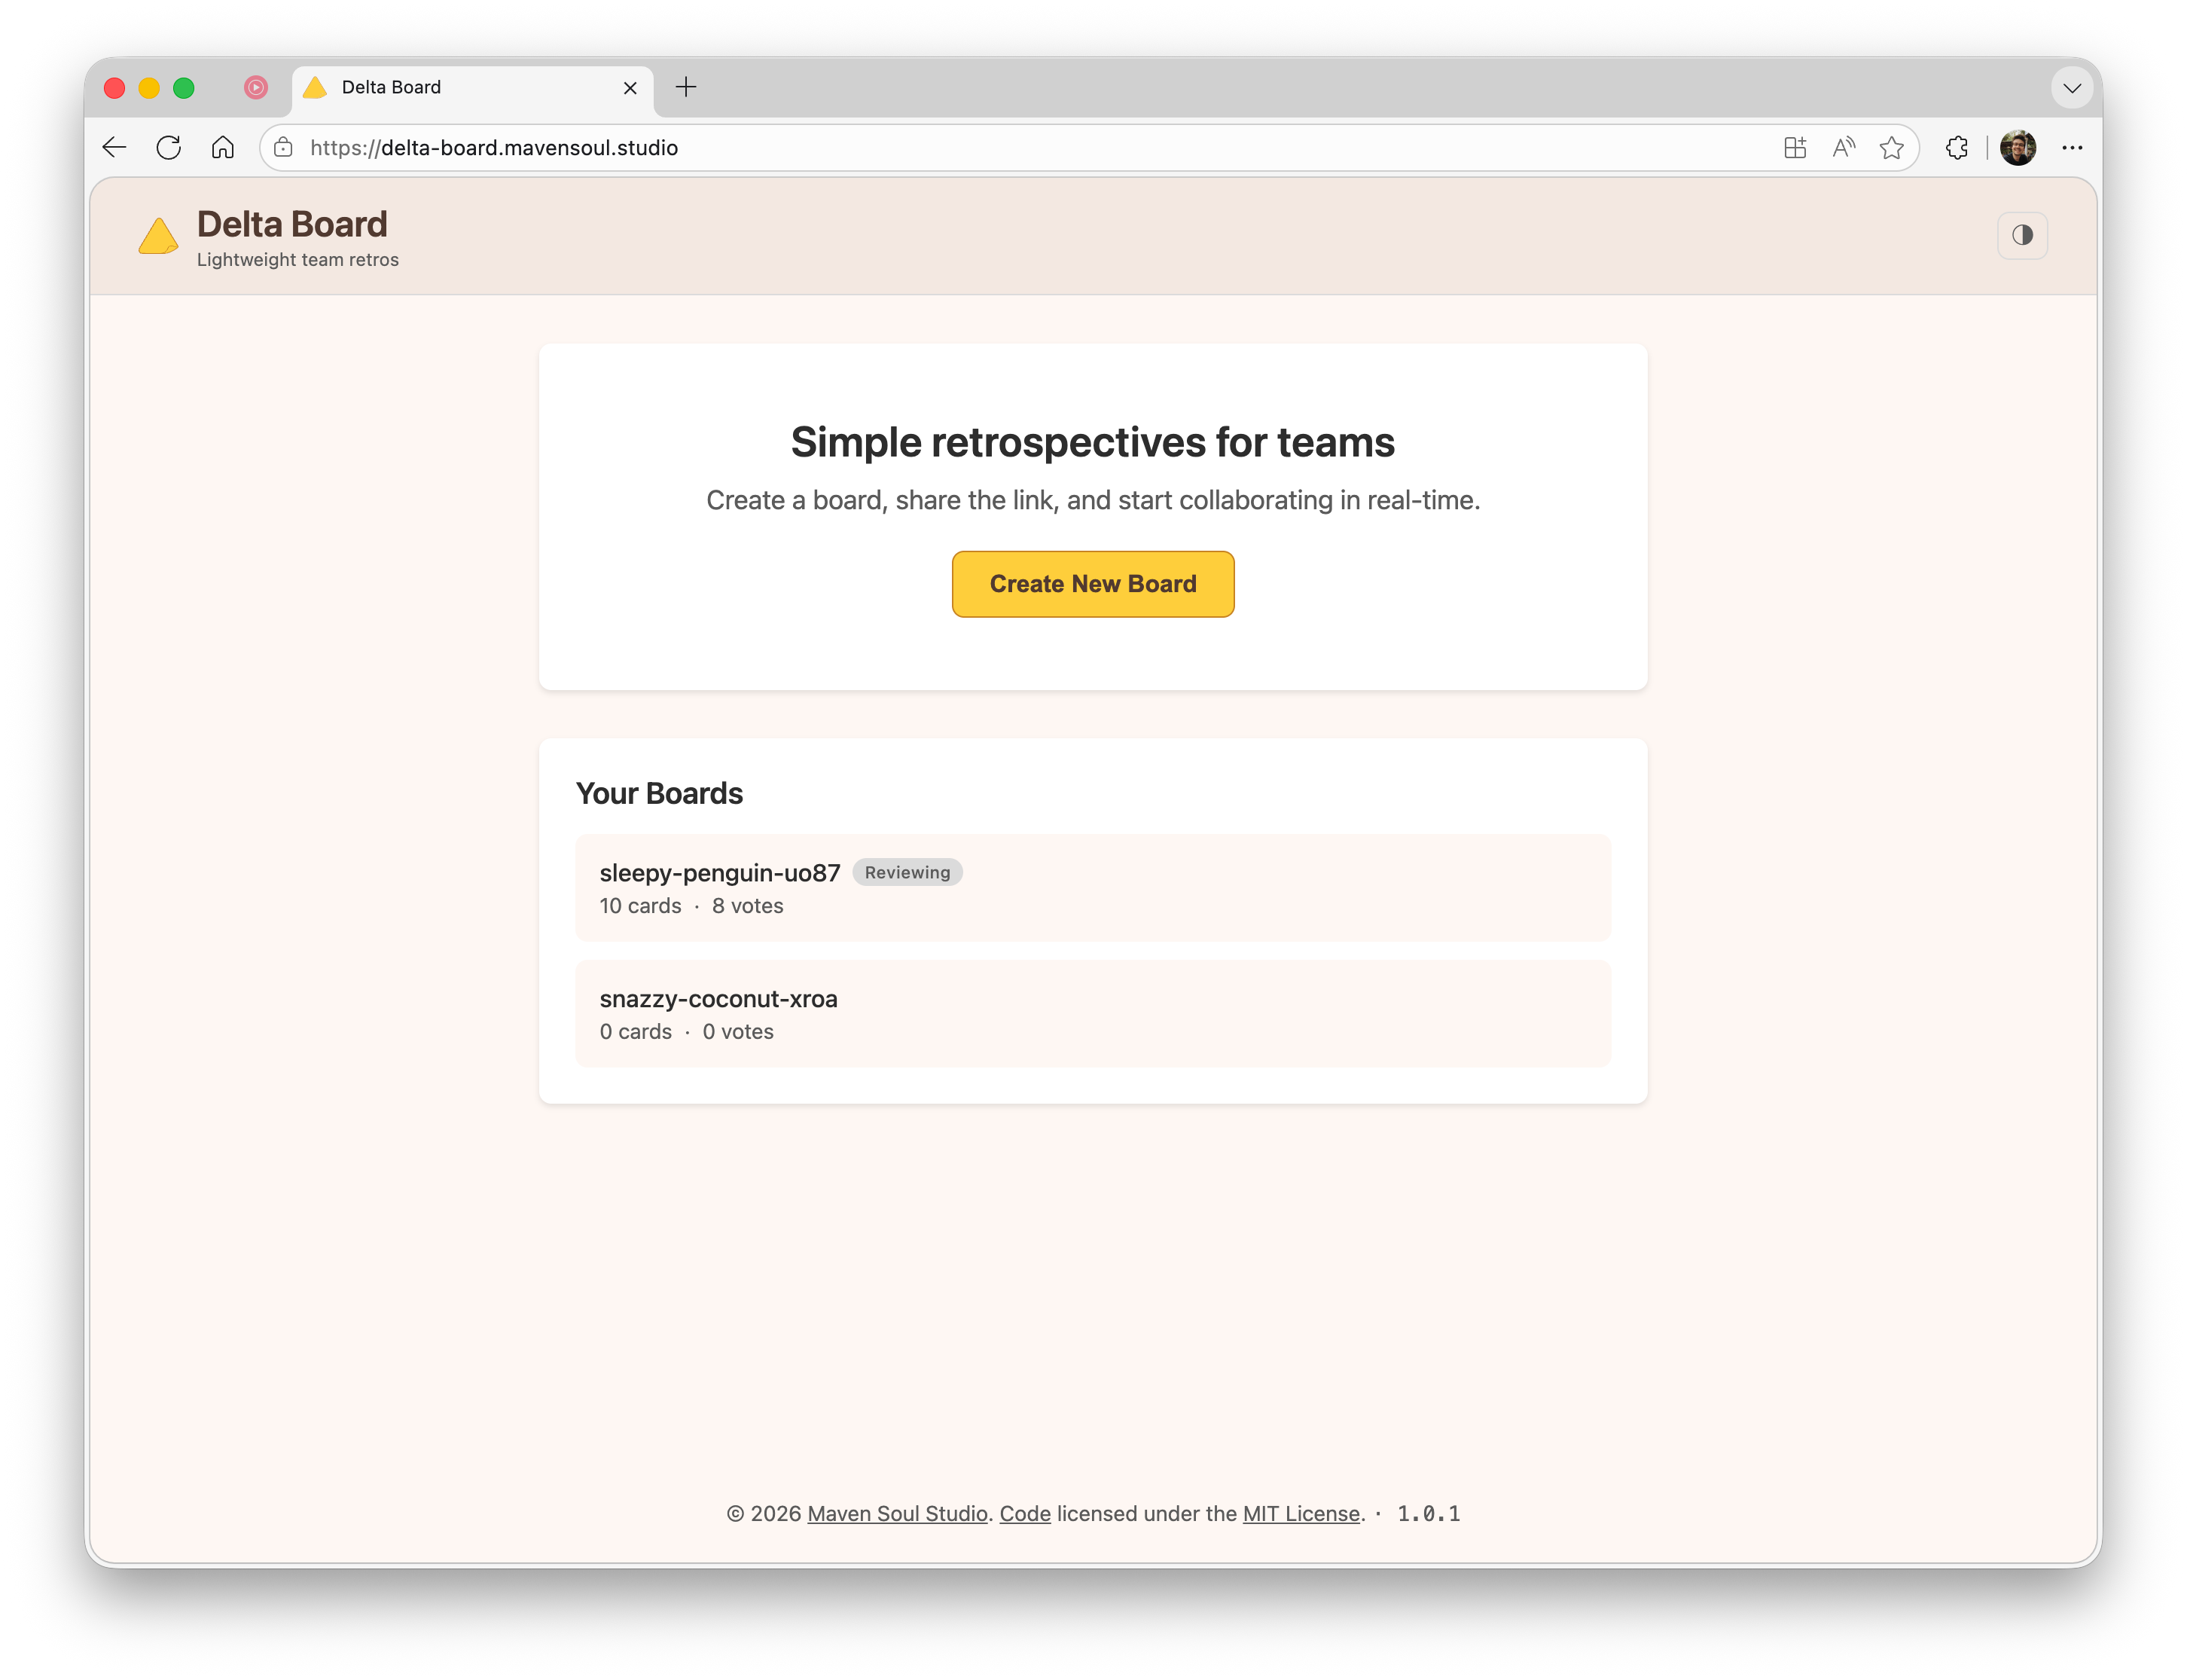Follow the Maven Soul Studio link
This screenshot has width=2187, height=1680.
[897, 1513]
